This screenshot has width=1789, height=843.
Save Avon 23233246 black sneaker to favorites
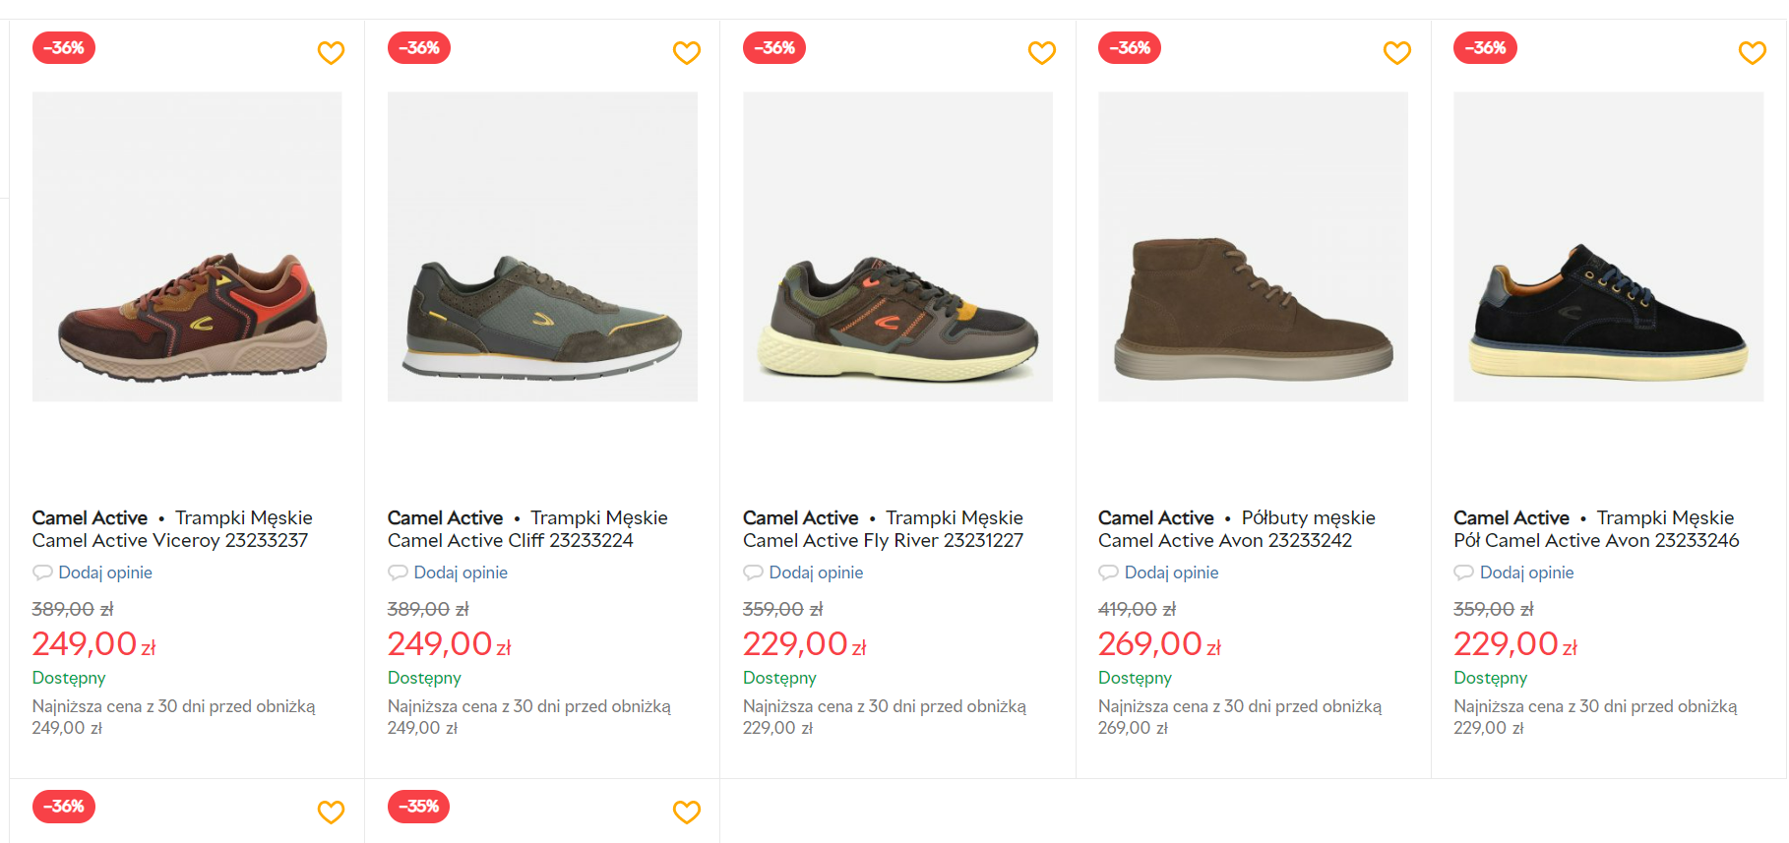click(1752, 52)
